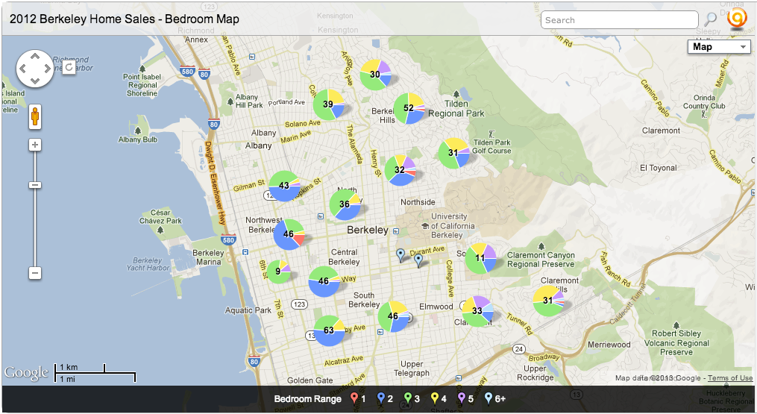
Task: Click the right blue marker below Durant Ave
Action: 418,261
